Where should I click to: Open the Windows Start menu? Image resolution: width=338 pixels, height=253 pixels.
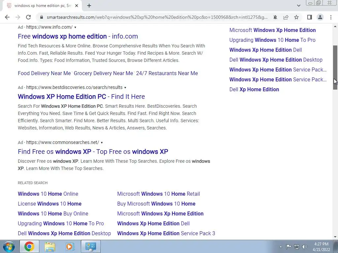pos(9,246)
